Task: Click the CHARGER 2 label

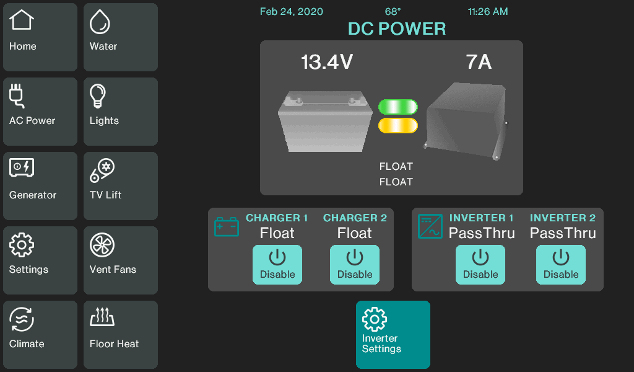Action: click(355, 218)
